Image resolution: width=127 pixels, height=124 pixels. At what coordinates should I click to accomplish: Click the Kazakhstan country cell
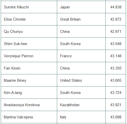(x=81, y=105)
